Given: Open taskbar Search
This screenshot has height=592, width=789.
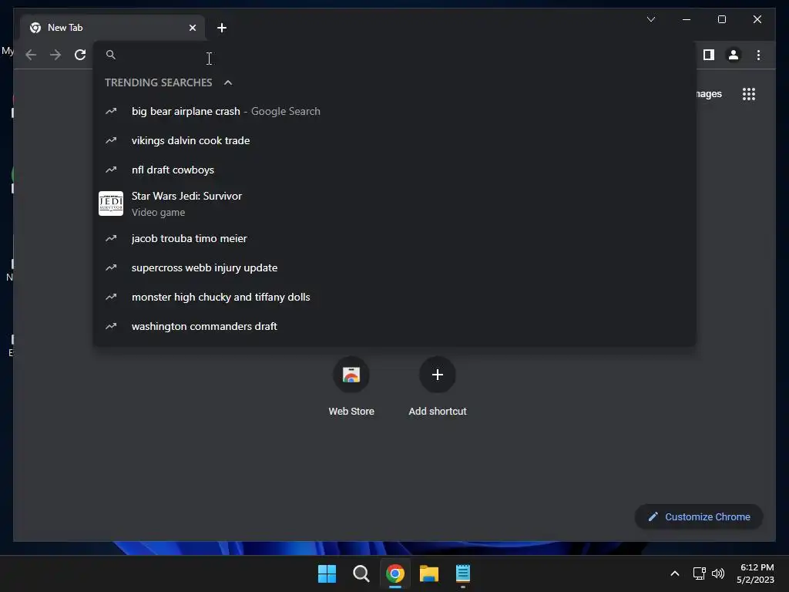Looking at the screenshot, I should (361, 573).
